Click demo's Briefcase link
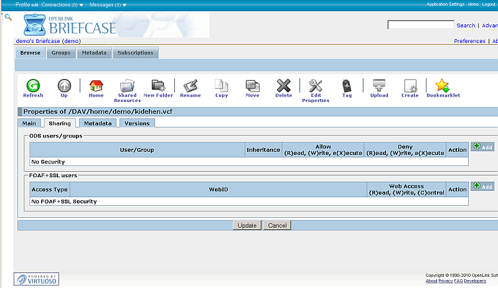 tap(38, 41)
